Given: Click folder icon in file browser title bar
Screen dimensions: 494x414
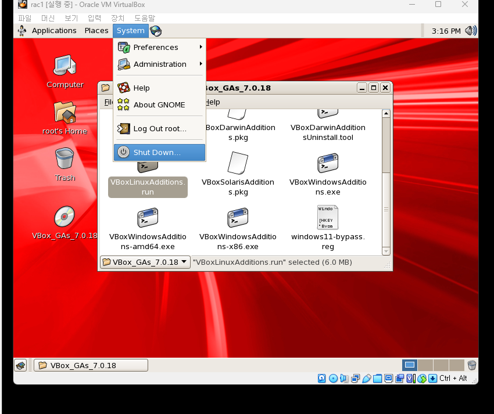Looking at the screenshot, I should [106, 88].
